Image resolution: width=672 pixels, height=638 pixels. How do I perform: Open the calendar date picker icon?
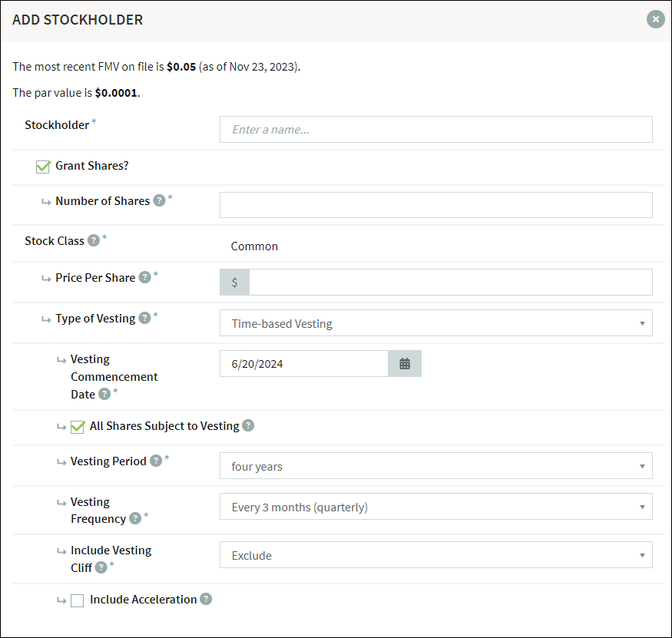(405, 364)
